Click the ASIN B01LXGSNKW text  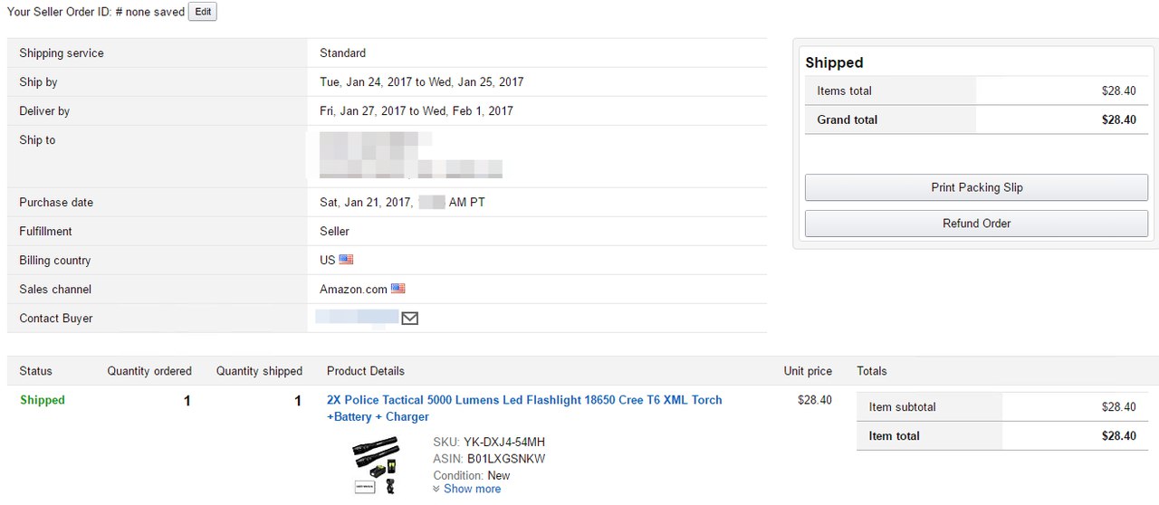coord(489,459)
